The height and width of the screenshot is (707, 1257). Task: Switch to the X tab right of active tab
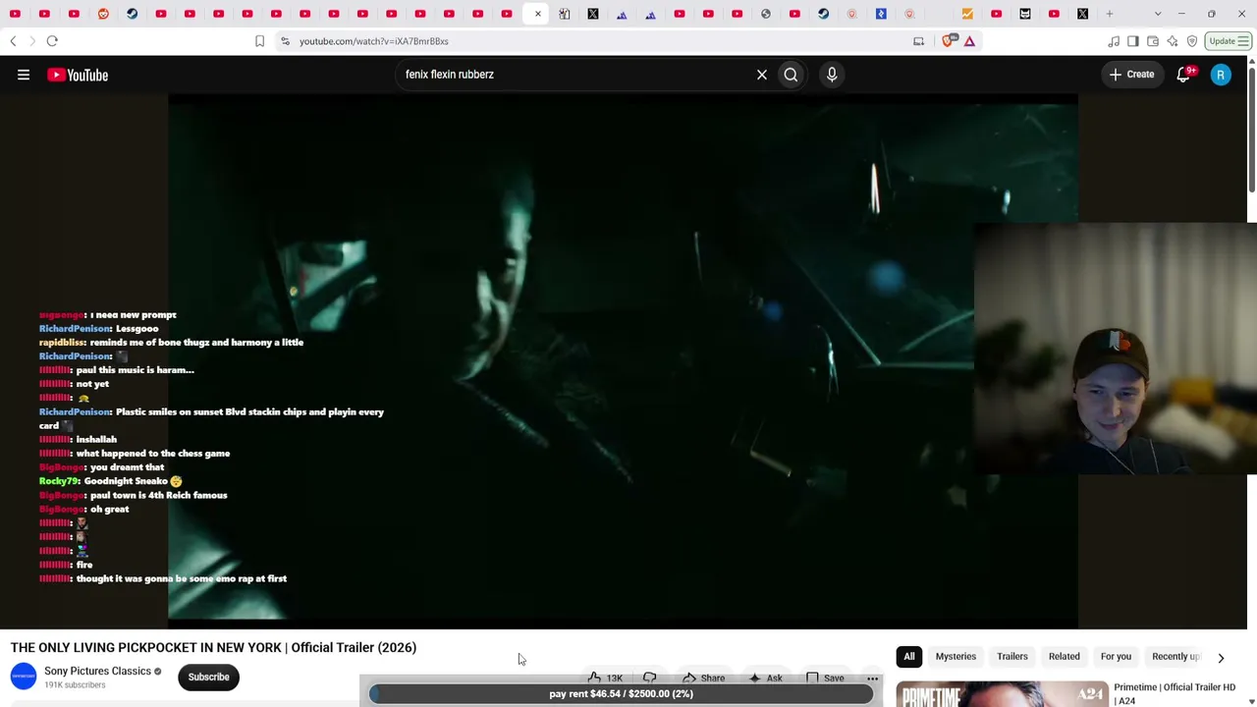593,14
